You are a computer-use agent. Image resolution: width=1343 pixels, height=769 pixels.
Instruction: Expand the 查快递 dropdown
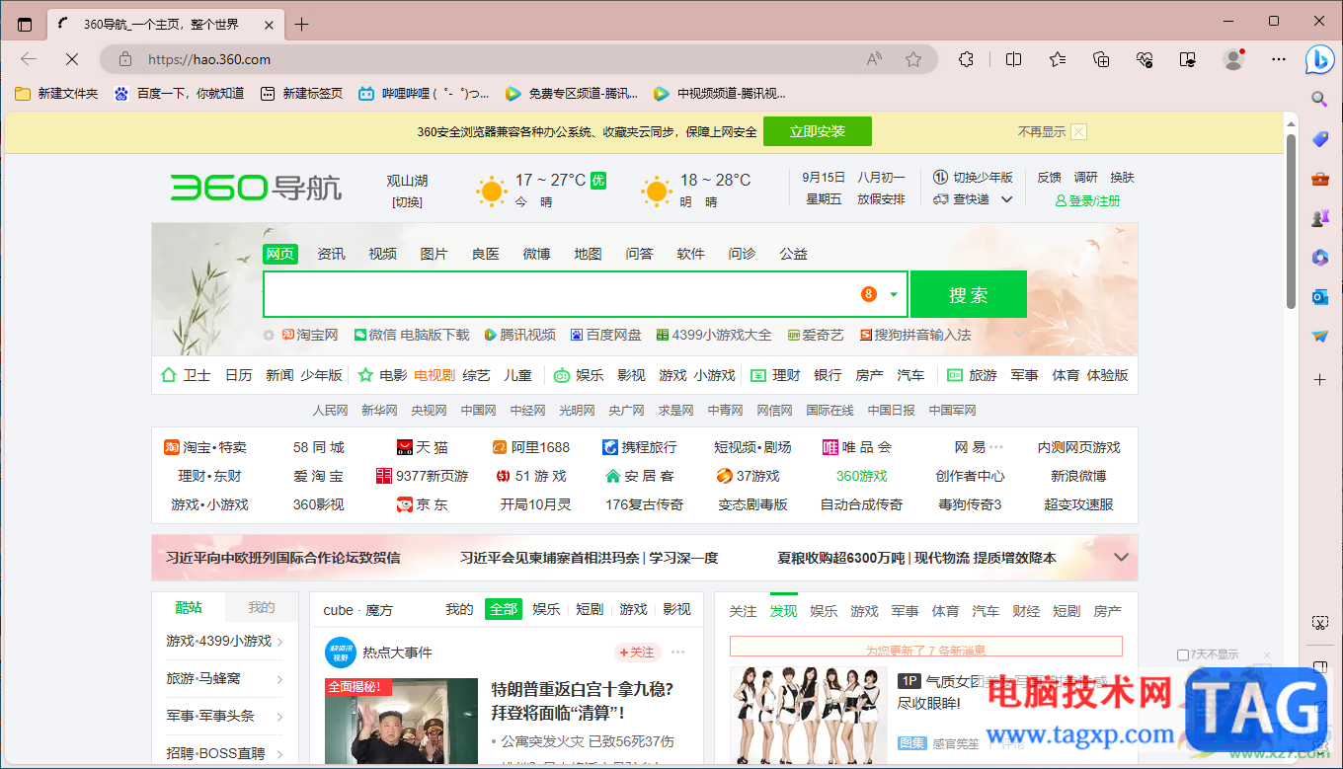tap(1006, 199)
